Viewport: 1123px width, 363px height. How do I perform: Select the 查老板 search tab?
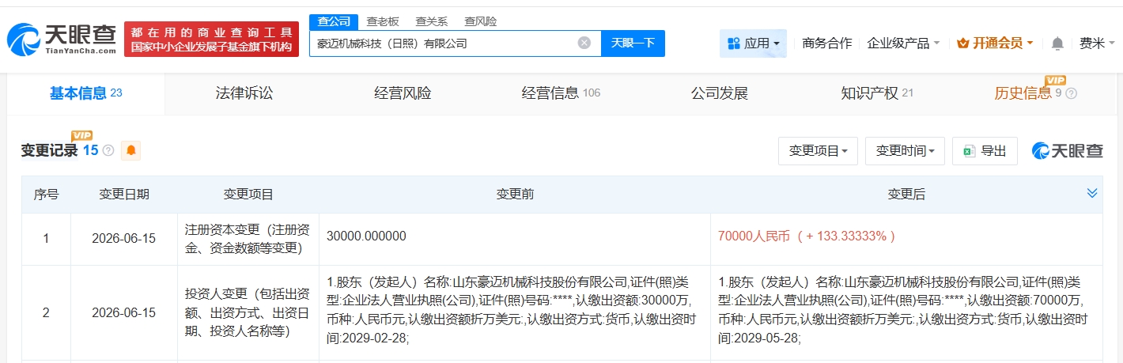tap(382, 21)
